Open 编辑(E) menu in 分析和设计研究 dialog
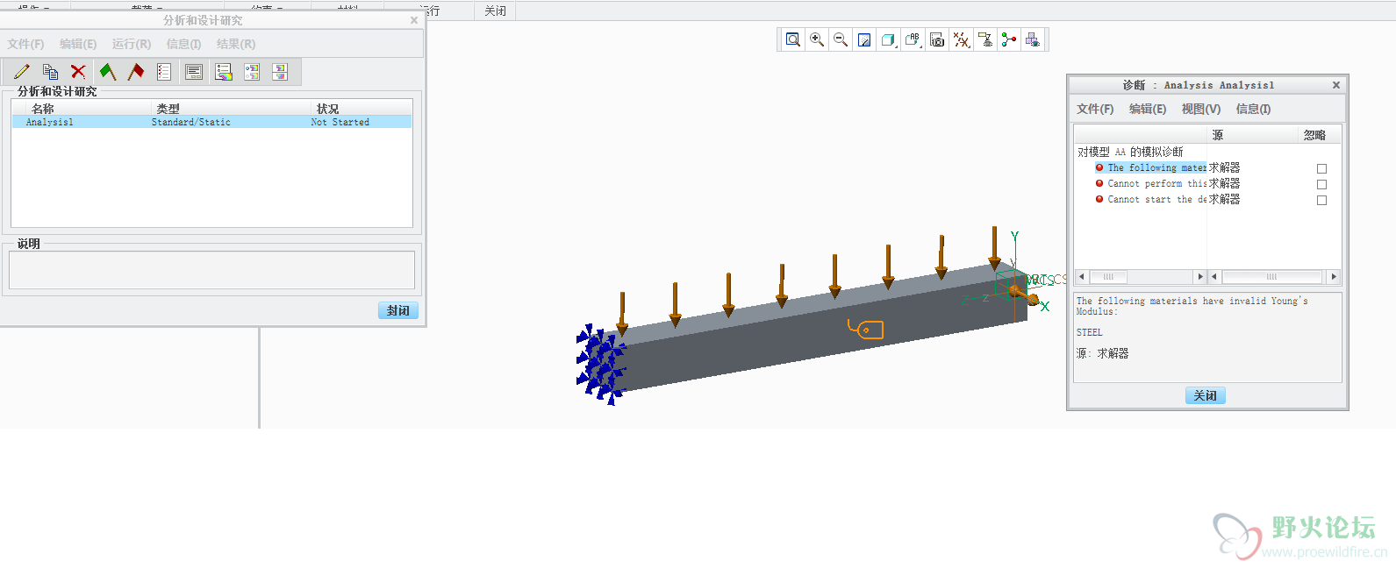 pos(78,44)
